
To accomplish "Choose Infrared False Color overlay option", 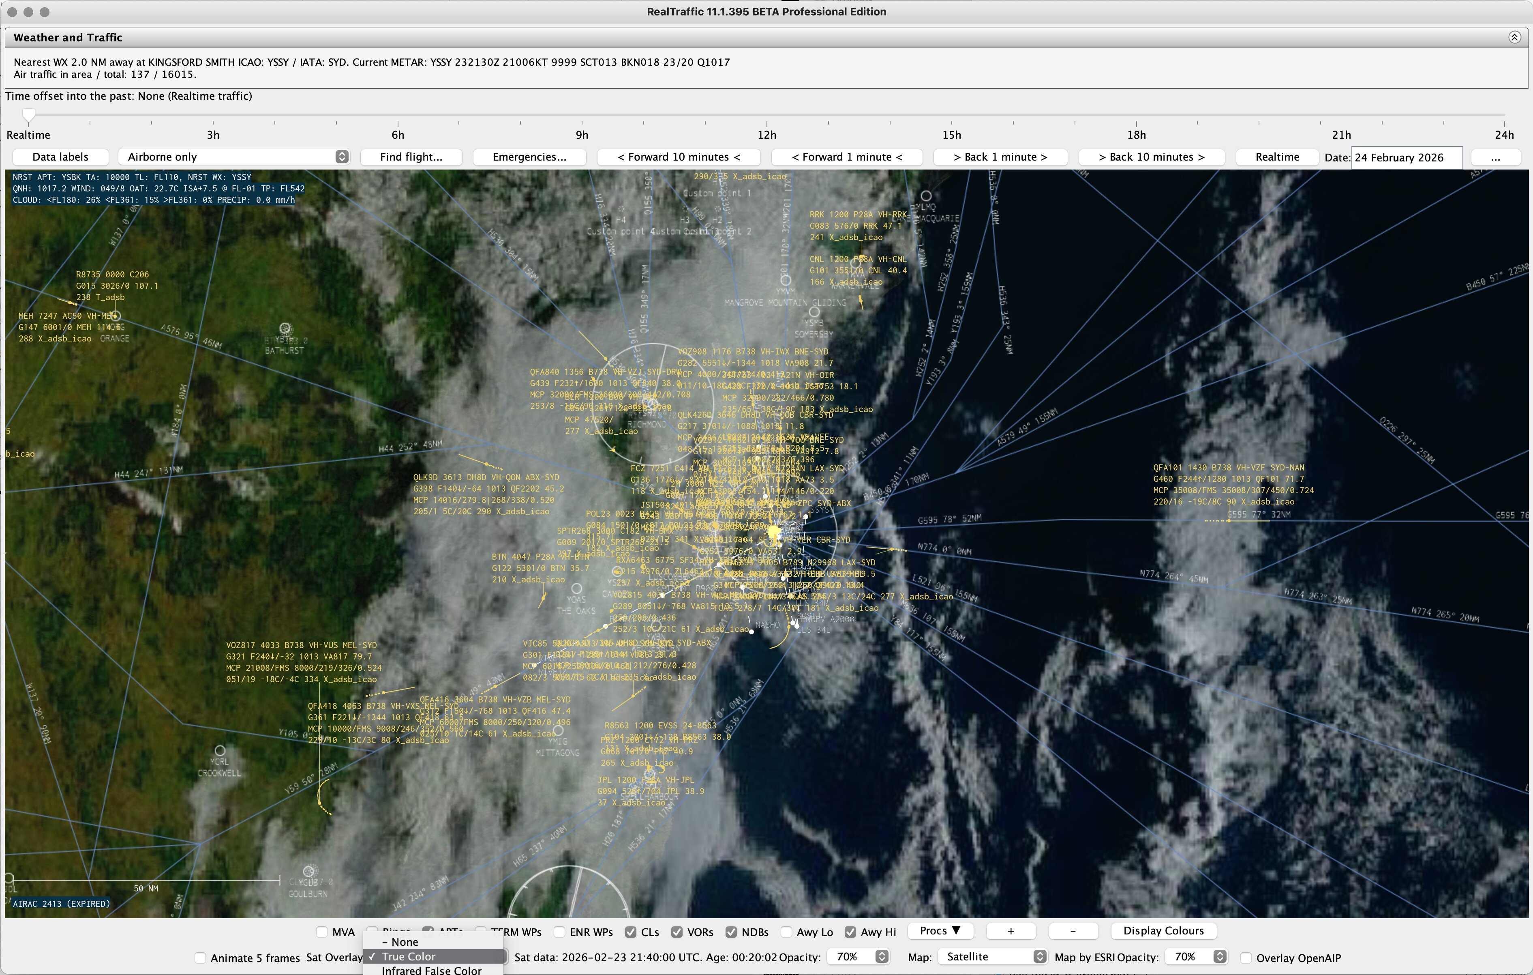I will (431, 970).
